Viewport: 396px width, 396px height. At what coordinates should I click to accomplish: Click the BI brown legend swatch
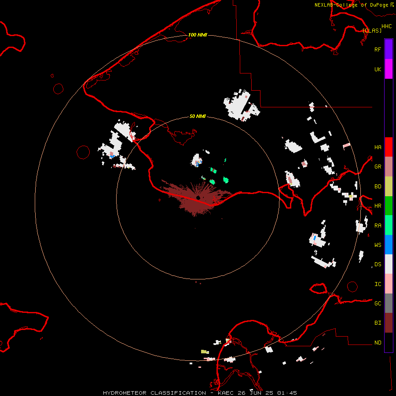389,323
